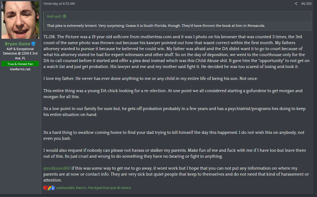Open the Yesterday at 6:53 AM timestamp

coord(59,4)
